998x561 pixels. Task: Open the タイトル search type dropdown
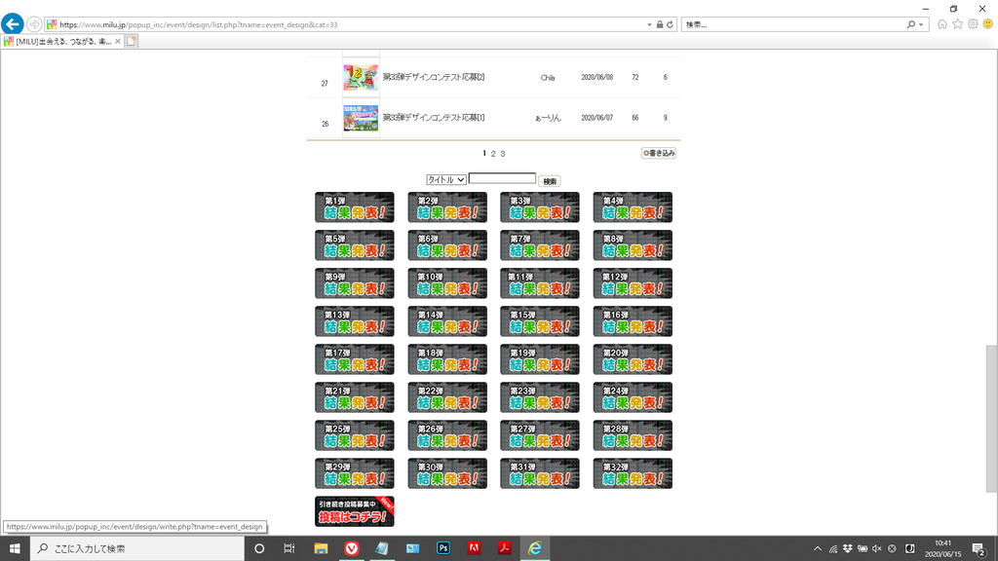pos(446,179)
